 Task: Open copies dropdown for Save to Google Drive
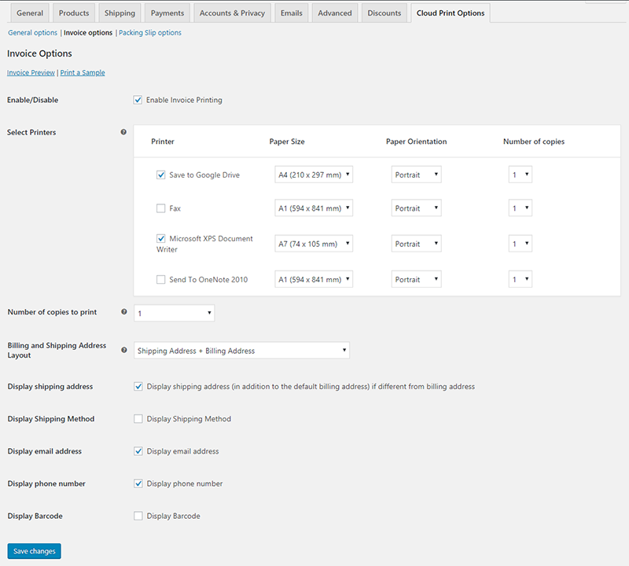[x=520, y=175]
